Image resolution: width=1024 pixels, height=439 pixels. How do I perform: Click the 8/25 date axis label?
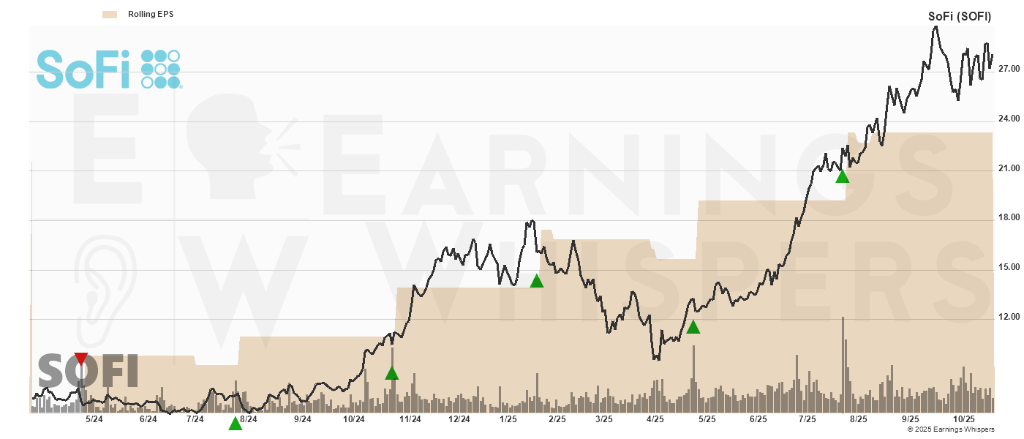(x=858, y=419)
